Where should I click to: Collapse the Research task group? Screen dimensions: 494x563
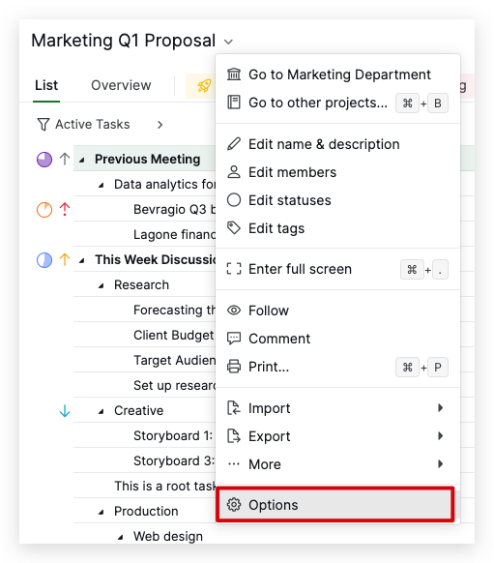[x=102, y=285]
